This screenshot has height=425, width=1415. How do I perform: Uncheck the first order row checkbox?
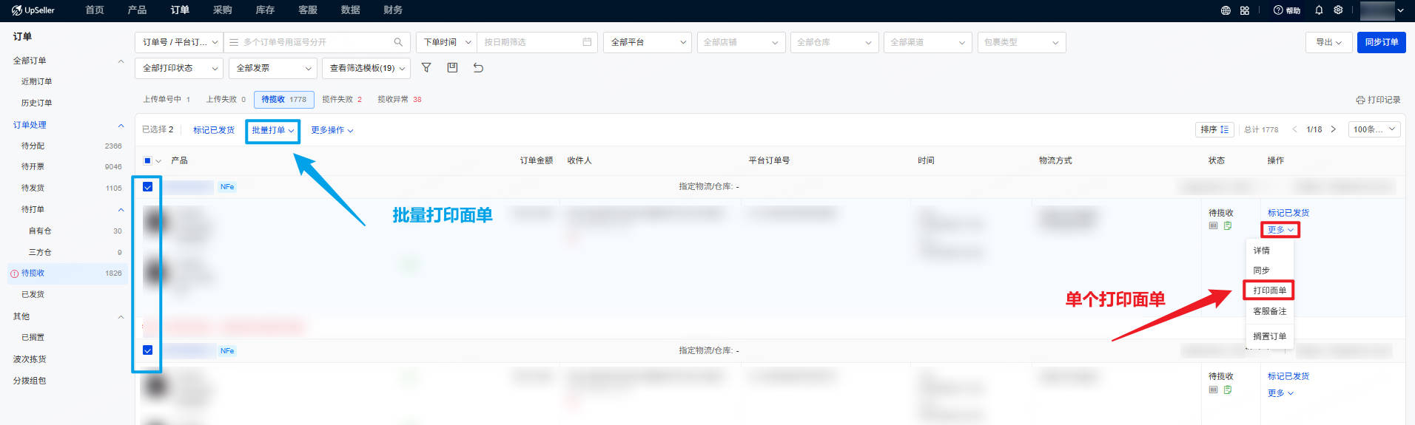pos(147,186)
